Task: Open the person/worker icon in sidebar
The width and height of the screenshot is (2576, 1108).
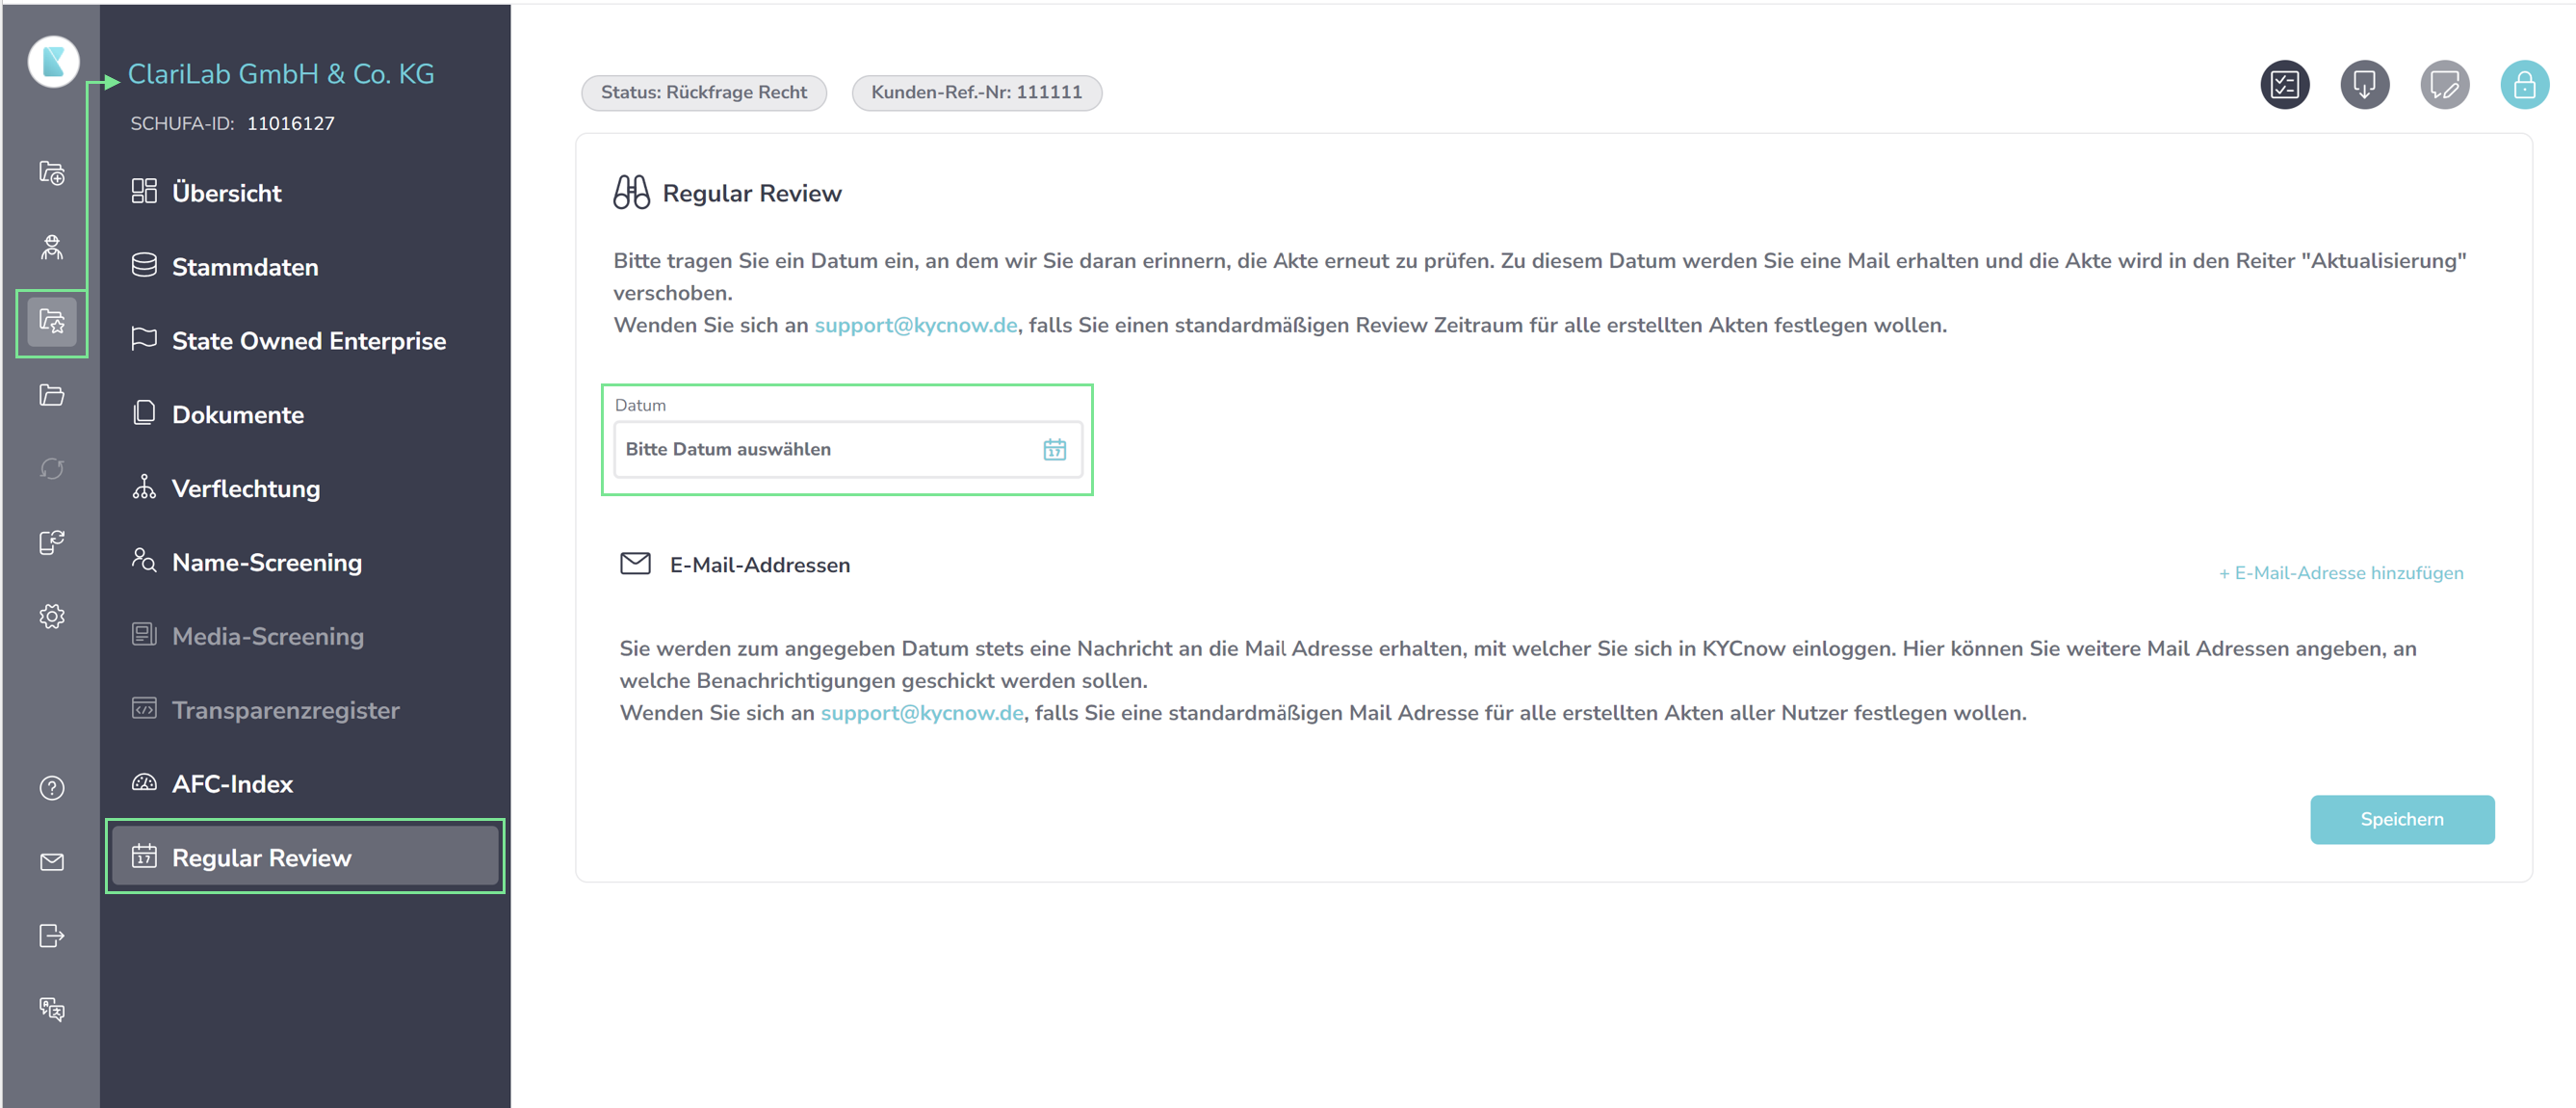Action: (x=52, y=248)
